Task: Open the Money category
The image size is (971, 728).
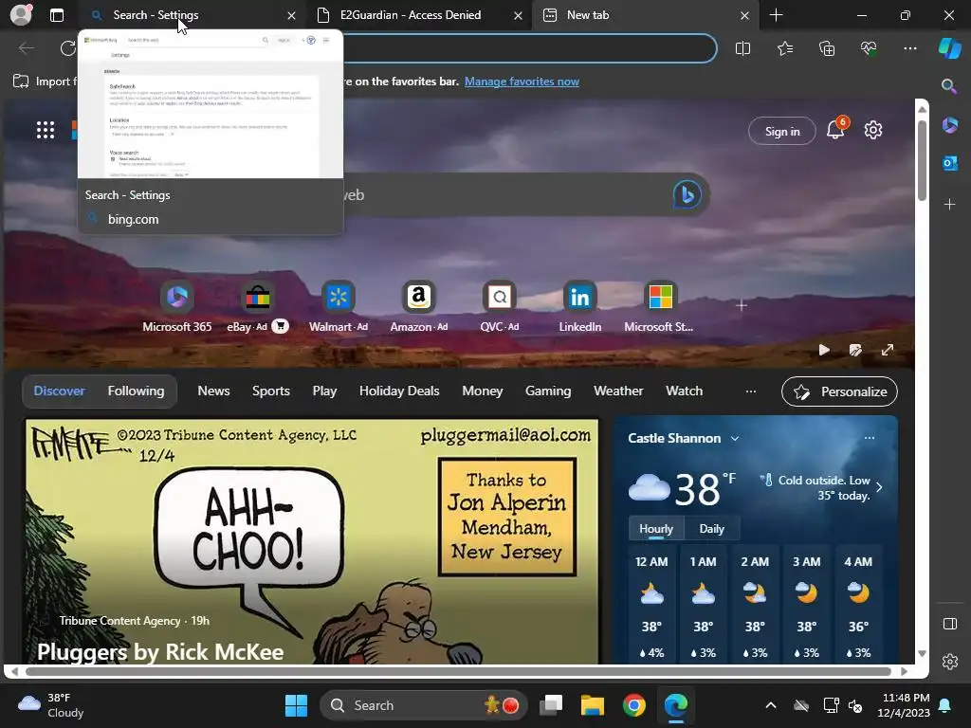Action: pos(483,391)
